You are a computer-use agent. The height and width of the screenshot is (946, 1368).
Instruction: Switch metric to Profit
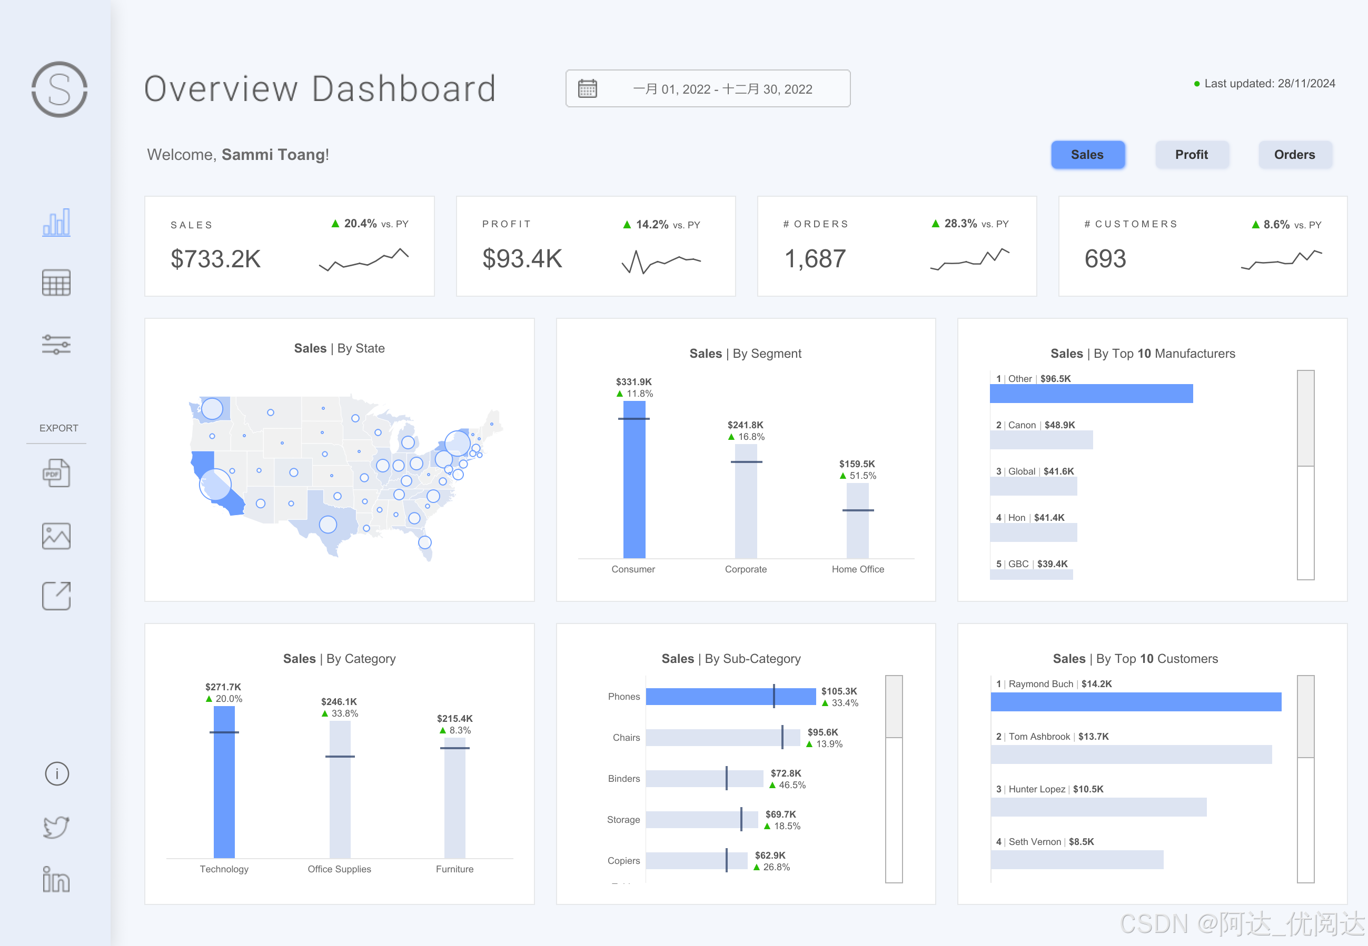pos(1191,155)
